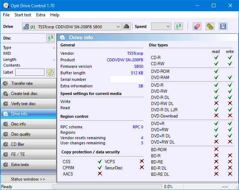
Task: Click the Ready status text
Action: [7, 187]
